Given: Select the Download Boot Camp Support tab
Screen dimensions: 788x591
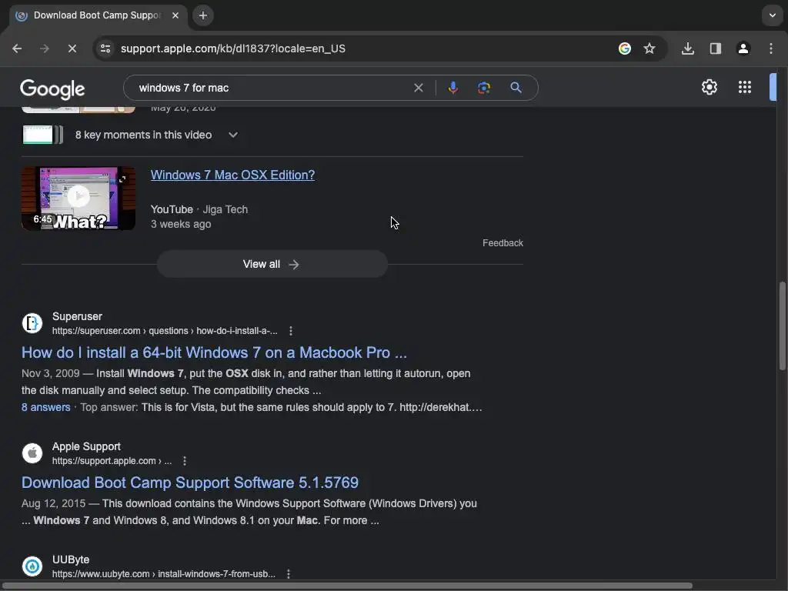Looking at the screenshot, I should point(98,15).
